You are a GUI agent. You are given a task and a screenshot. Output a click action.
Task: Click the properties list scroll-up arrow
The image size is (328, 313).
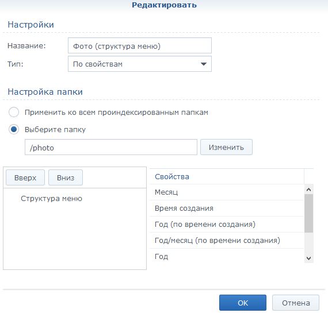(x=309, y=190)
